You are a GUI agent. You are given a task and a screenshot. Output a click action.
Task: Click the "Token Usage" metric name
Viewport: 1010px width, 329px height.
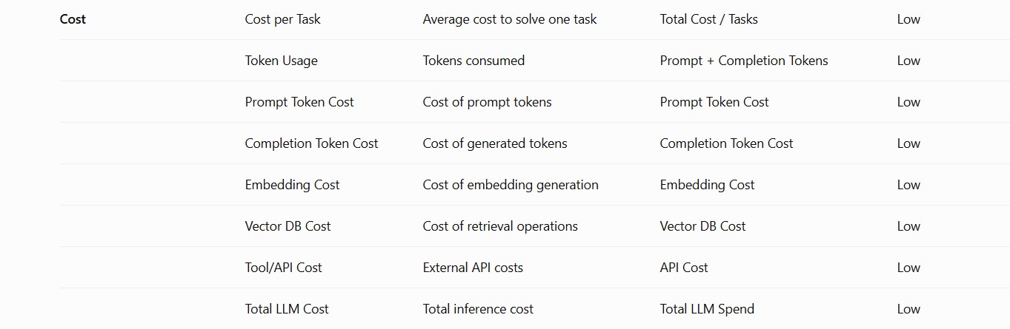pyautogui.click(x=281, y=61)
